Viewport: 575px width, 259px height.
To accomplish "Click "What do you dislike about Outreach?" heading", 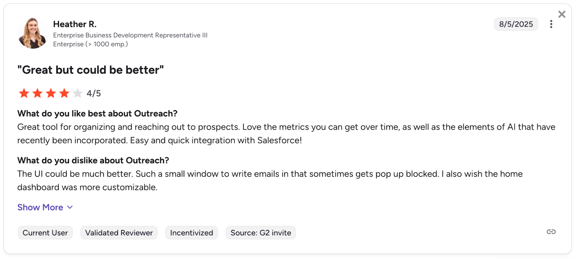I will coord(93,160).
